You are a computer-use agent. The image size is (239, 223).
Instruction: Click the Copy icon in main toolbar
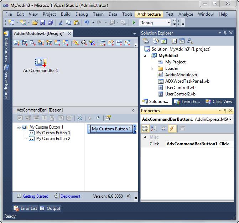69,23
